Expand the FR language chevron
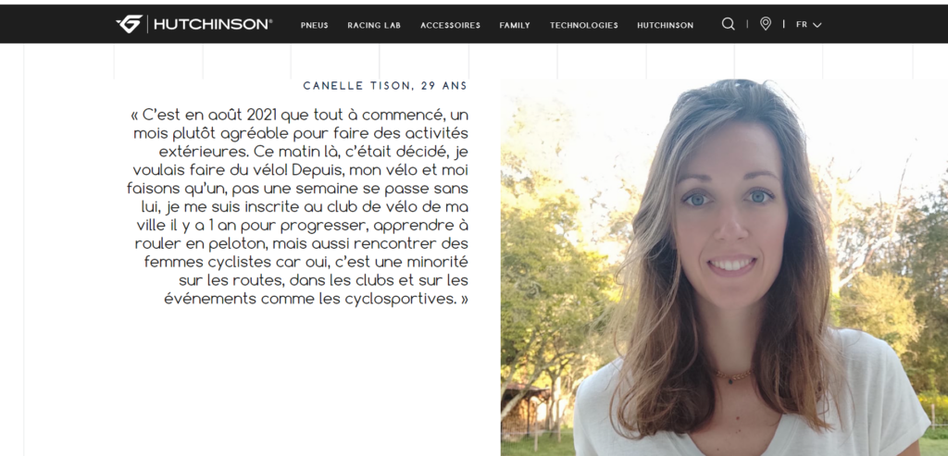948x456 pixels. [817, 25]
